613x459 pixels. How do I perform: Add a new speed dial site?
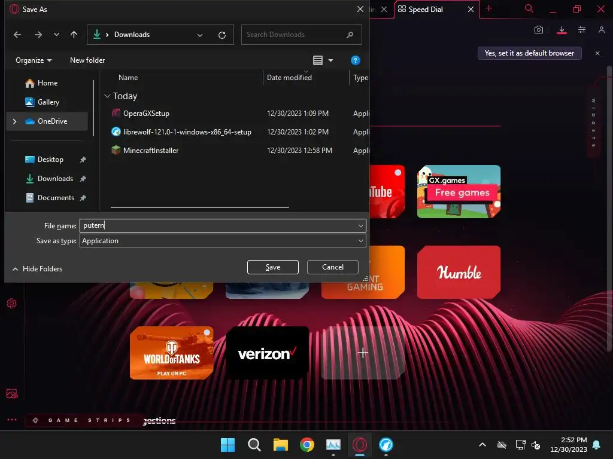click(x=363, y=353)
